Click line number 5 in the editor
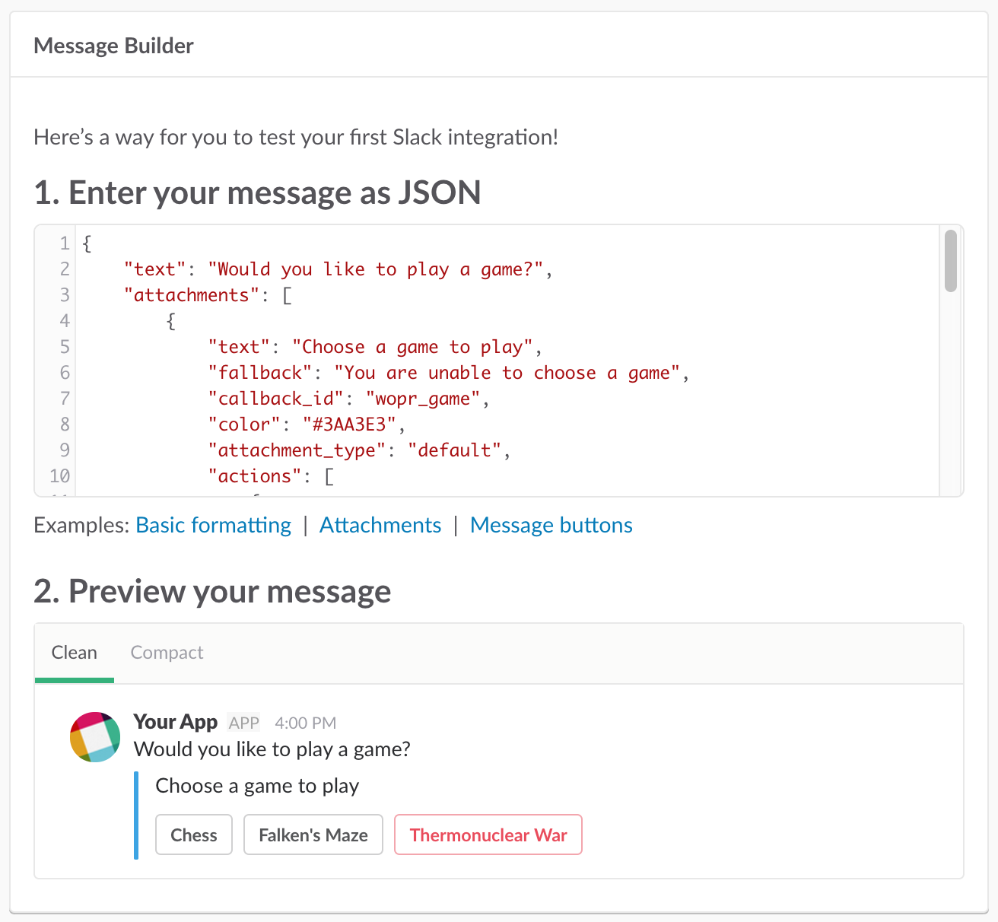Viewport: 998px width, 922px height. [64, 347]
